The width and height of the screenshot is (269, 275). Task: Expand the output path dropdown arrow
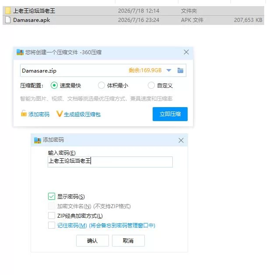[x=169, y=70]
